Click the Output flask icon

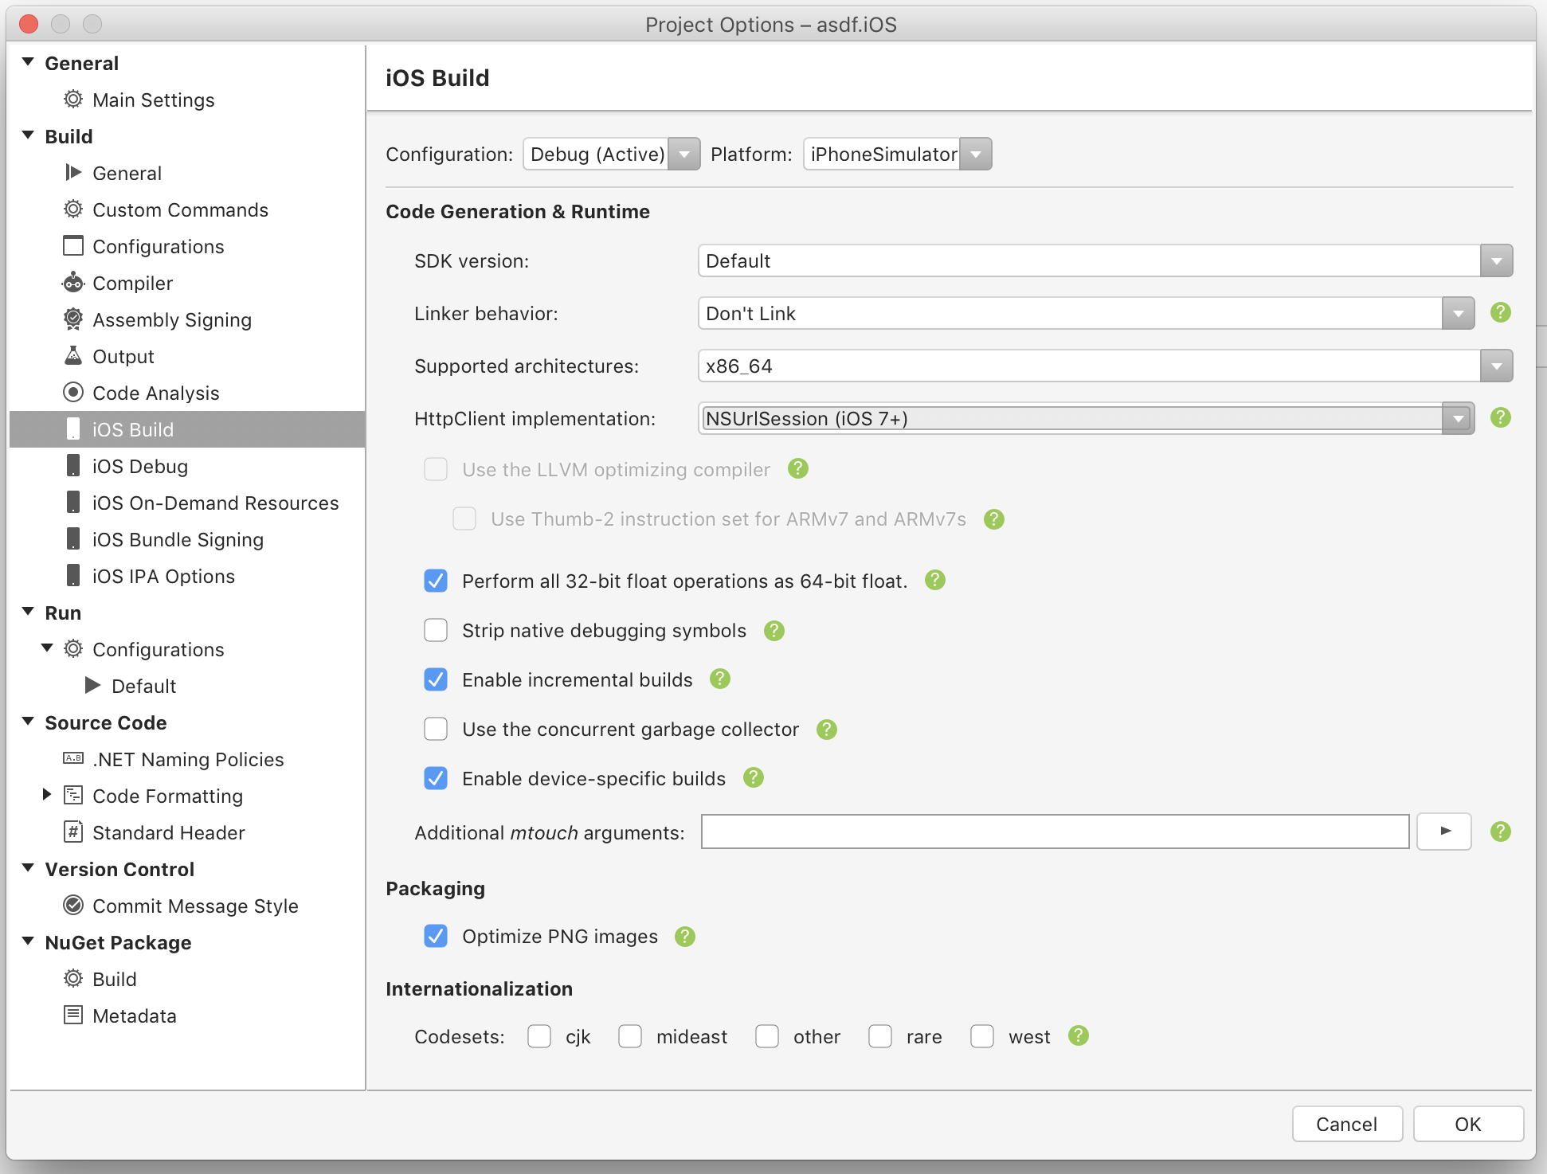point(73,356)
